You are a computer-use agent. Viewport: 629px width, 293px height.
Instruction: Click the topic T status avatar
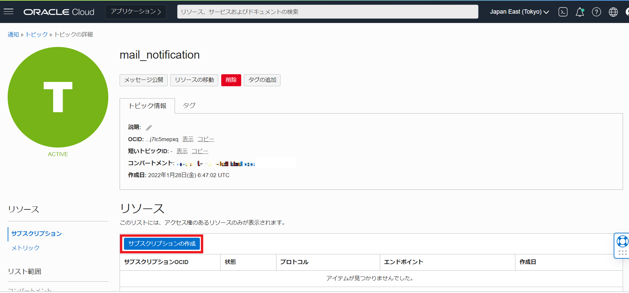[58, 97]
